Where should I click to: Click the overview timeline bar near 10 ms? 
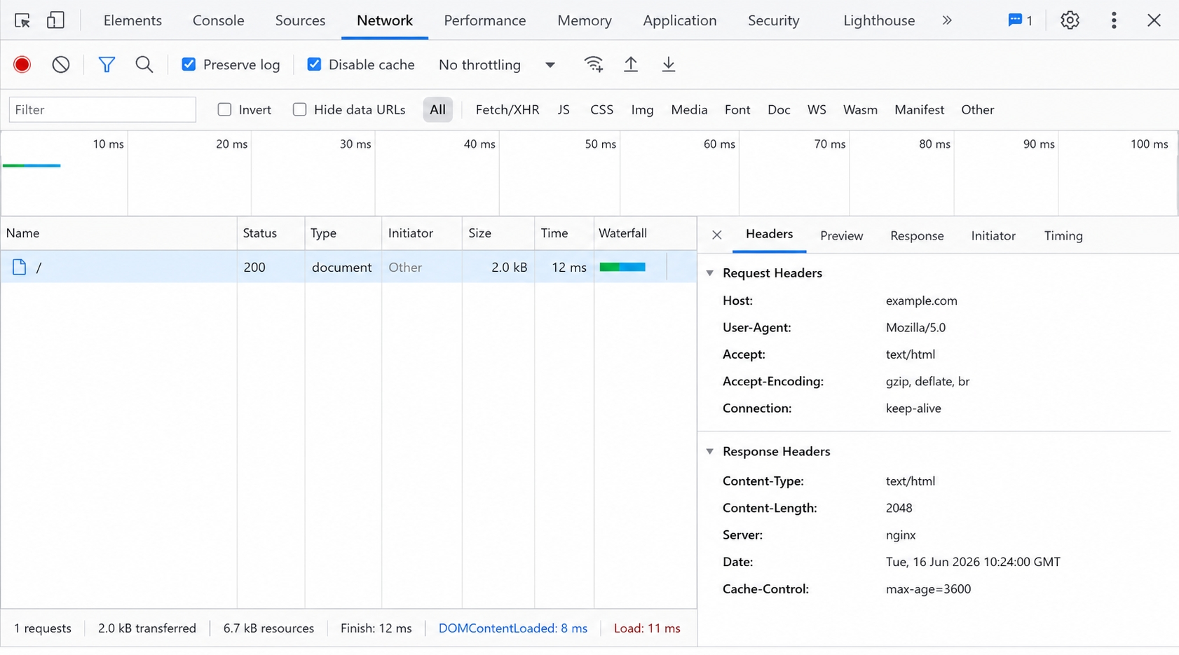point(32,165)
